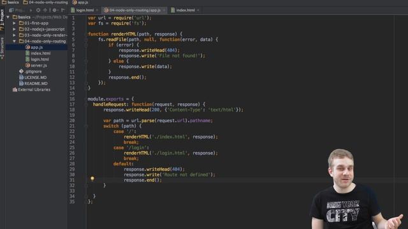
Task: Place cursor on renderHTML function name line 4
Action: coord(124,34)
